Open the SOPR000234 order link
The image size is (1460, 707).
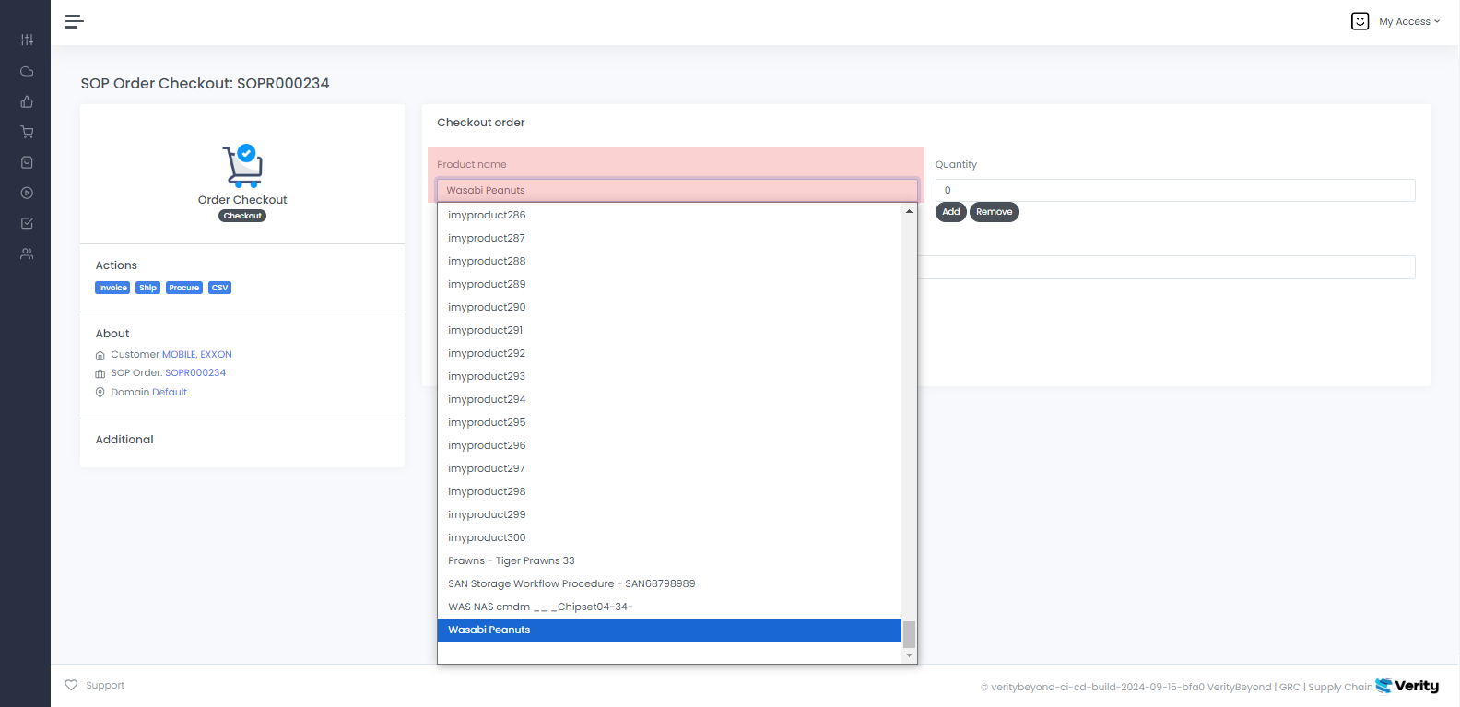tap(195, 373)
